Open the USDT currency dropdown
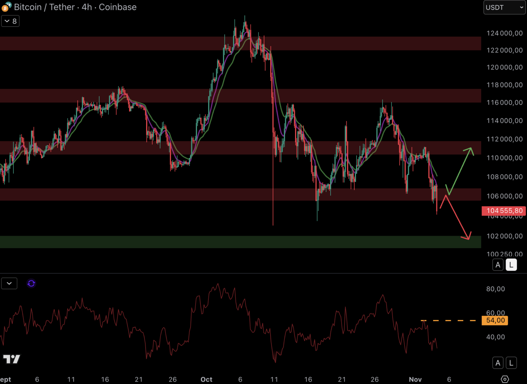This screenshot has height=384, width=527. (504, 7)
